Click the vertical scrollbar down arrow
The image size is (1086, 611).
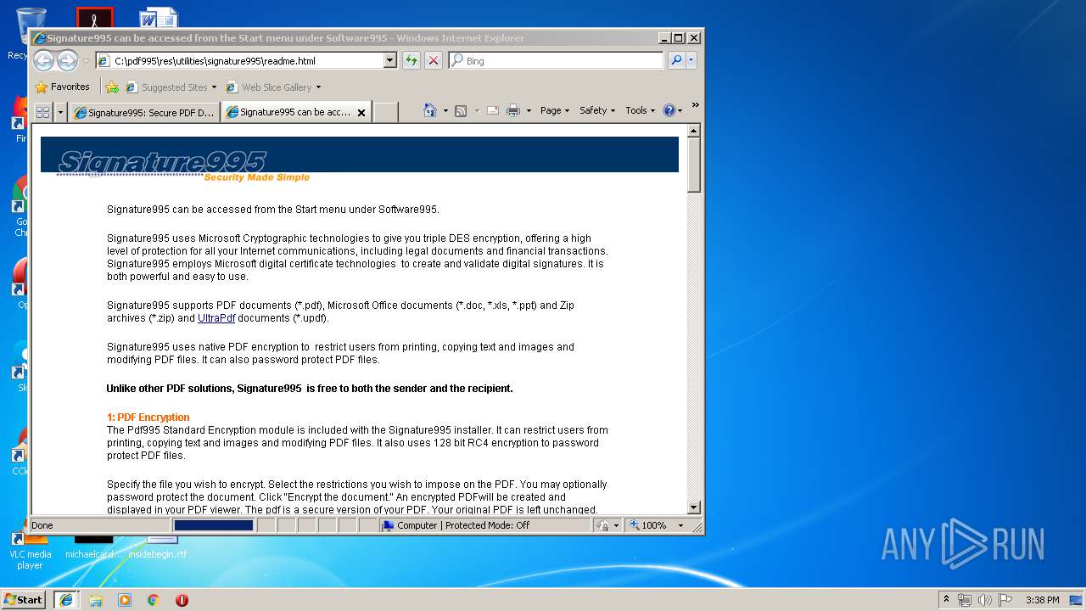694,507
